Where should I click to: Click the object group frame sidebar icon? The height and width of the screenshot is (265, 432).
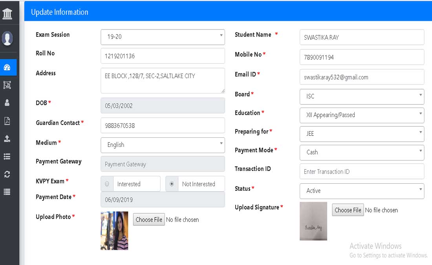point(7,84)
